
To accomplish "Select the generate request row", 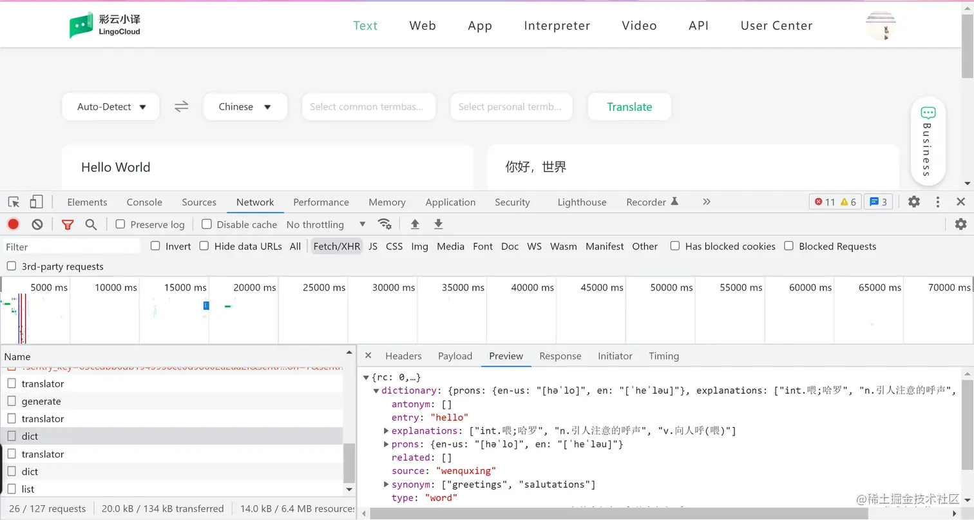I will pyautogui.click(x=172, y=401).
